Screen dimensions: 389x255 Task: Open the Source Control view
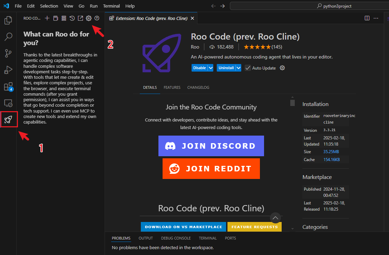tap(8, 53)
